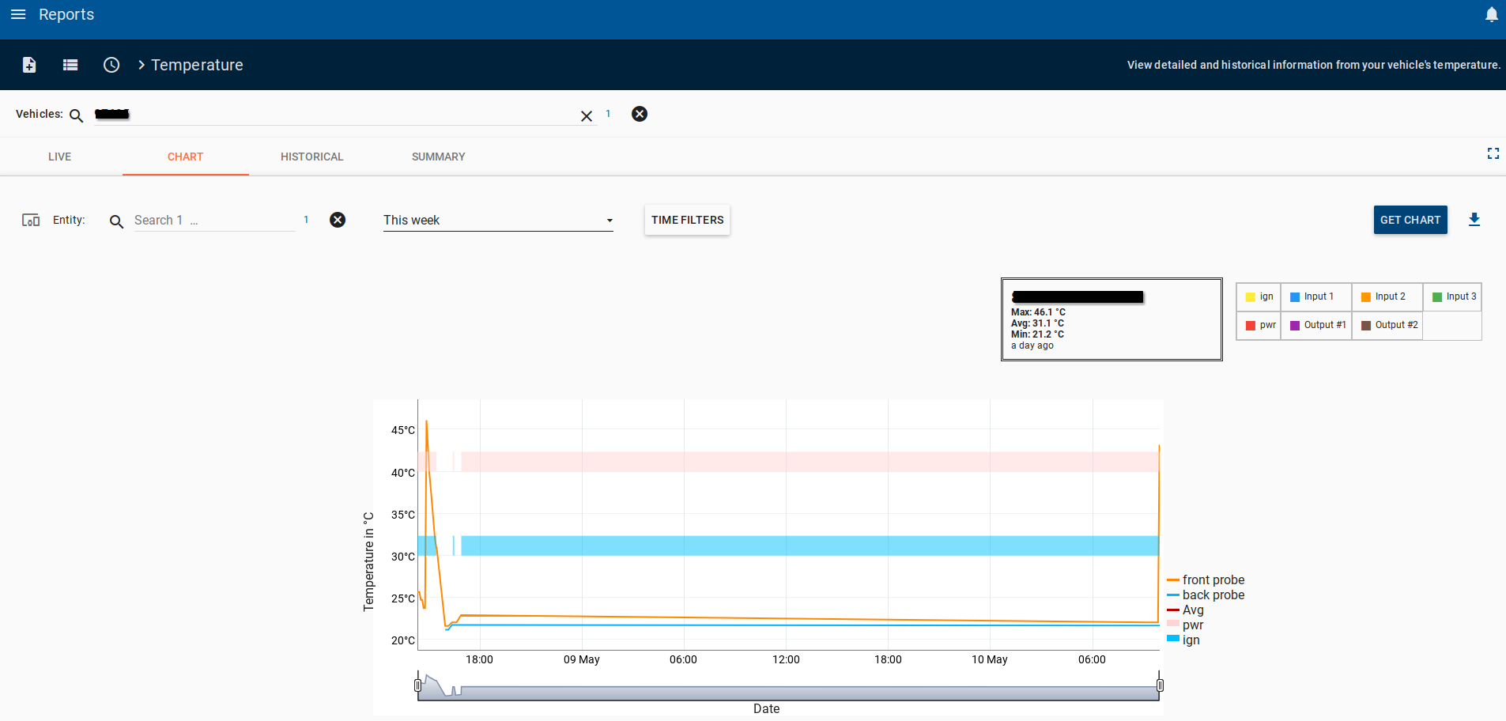Screen dimensions: 1506x721
Task: Toggle the Input 3 green legend entry
Action: [1453, 296]
